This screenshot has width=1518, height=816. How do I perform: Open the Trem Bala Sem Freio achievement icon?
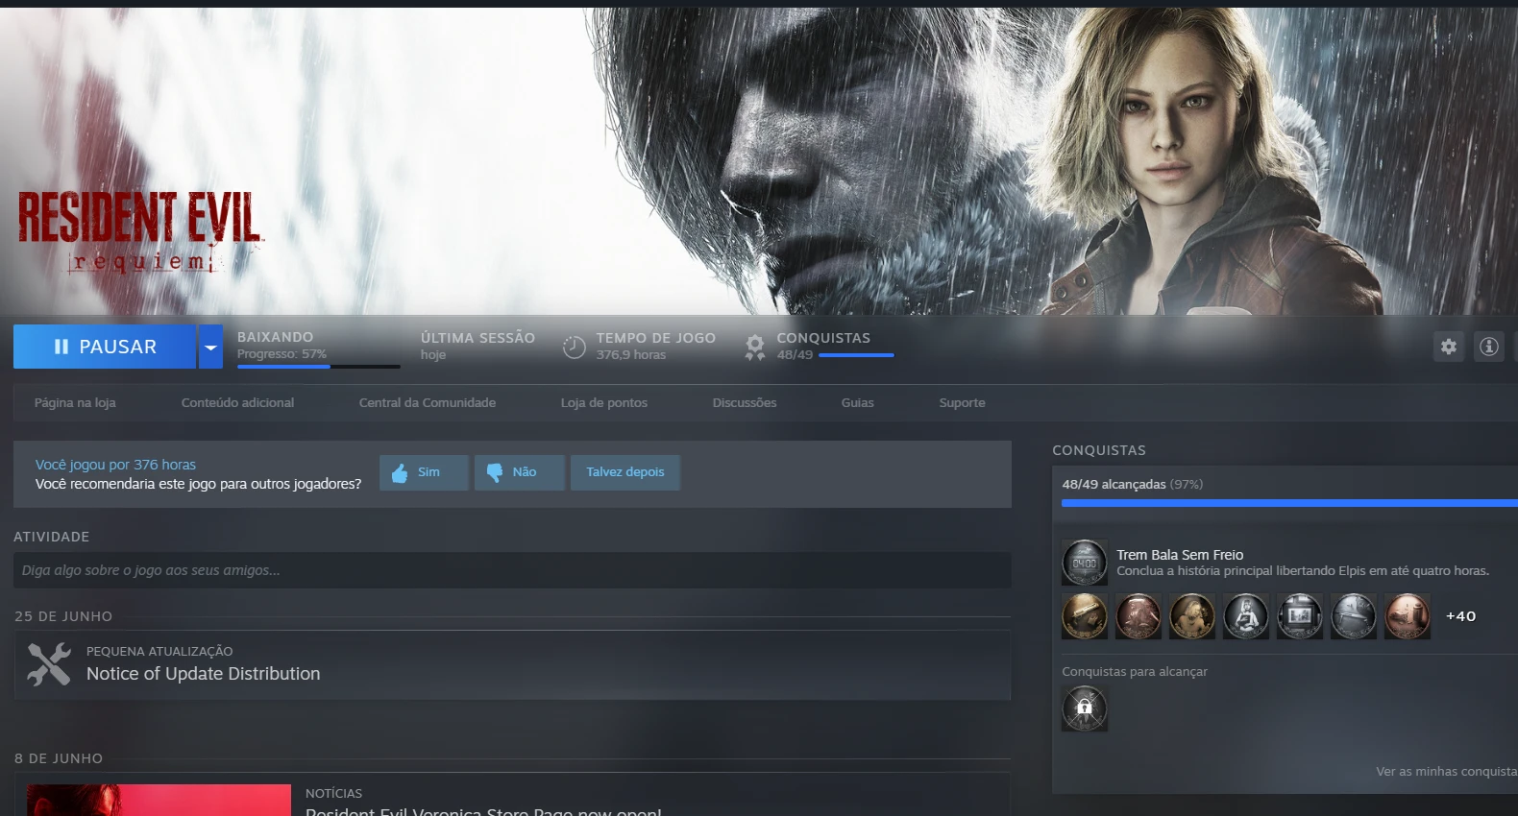click(x=1085, y=563)
